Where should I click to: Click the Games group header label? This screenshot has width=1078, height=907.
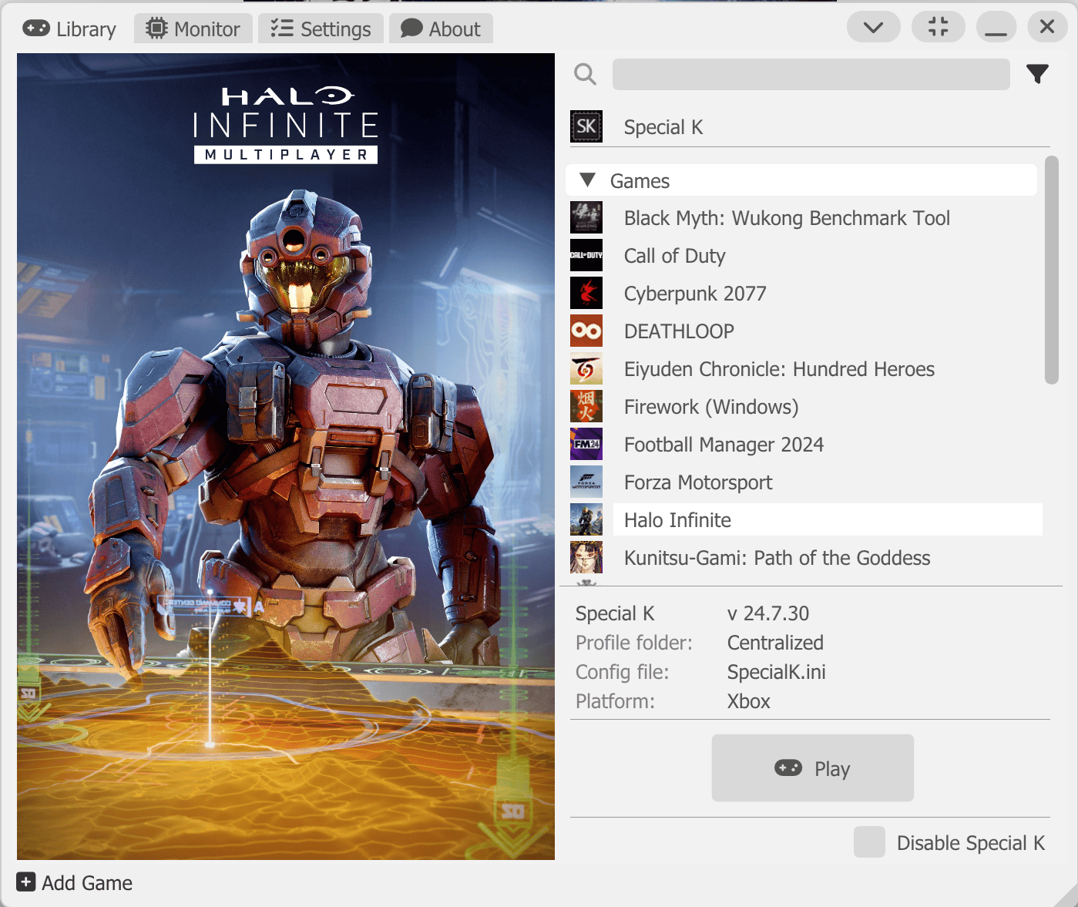640,181
